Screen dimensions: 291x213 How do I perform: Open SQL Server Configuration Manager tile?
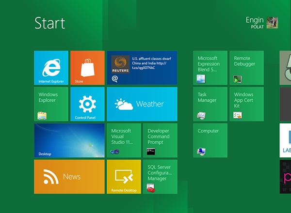pos(160,177)
